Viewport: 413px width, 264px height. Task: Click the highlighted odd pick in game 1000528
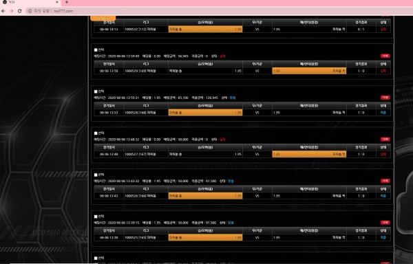point(205,113)
